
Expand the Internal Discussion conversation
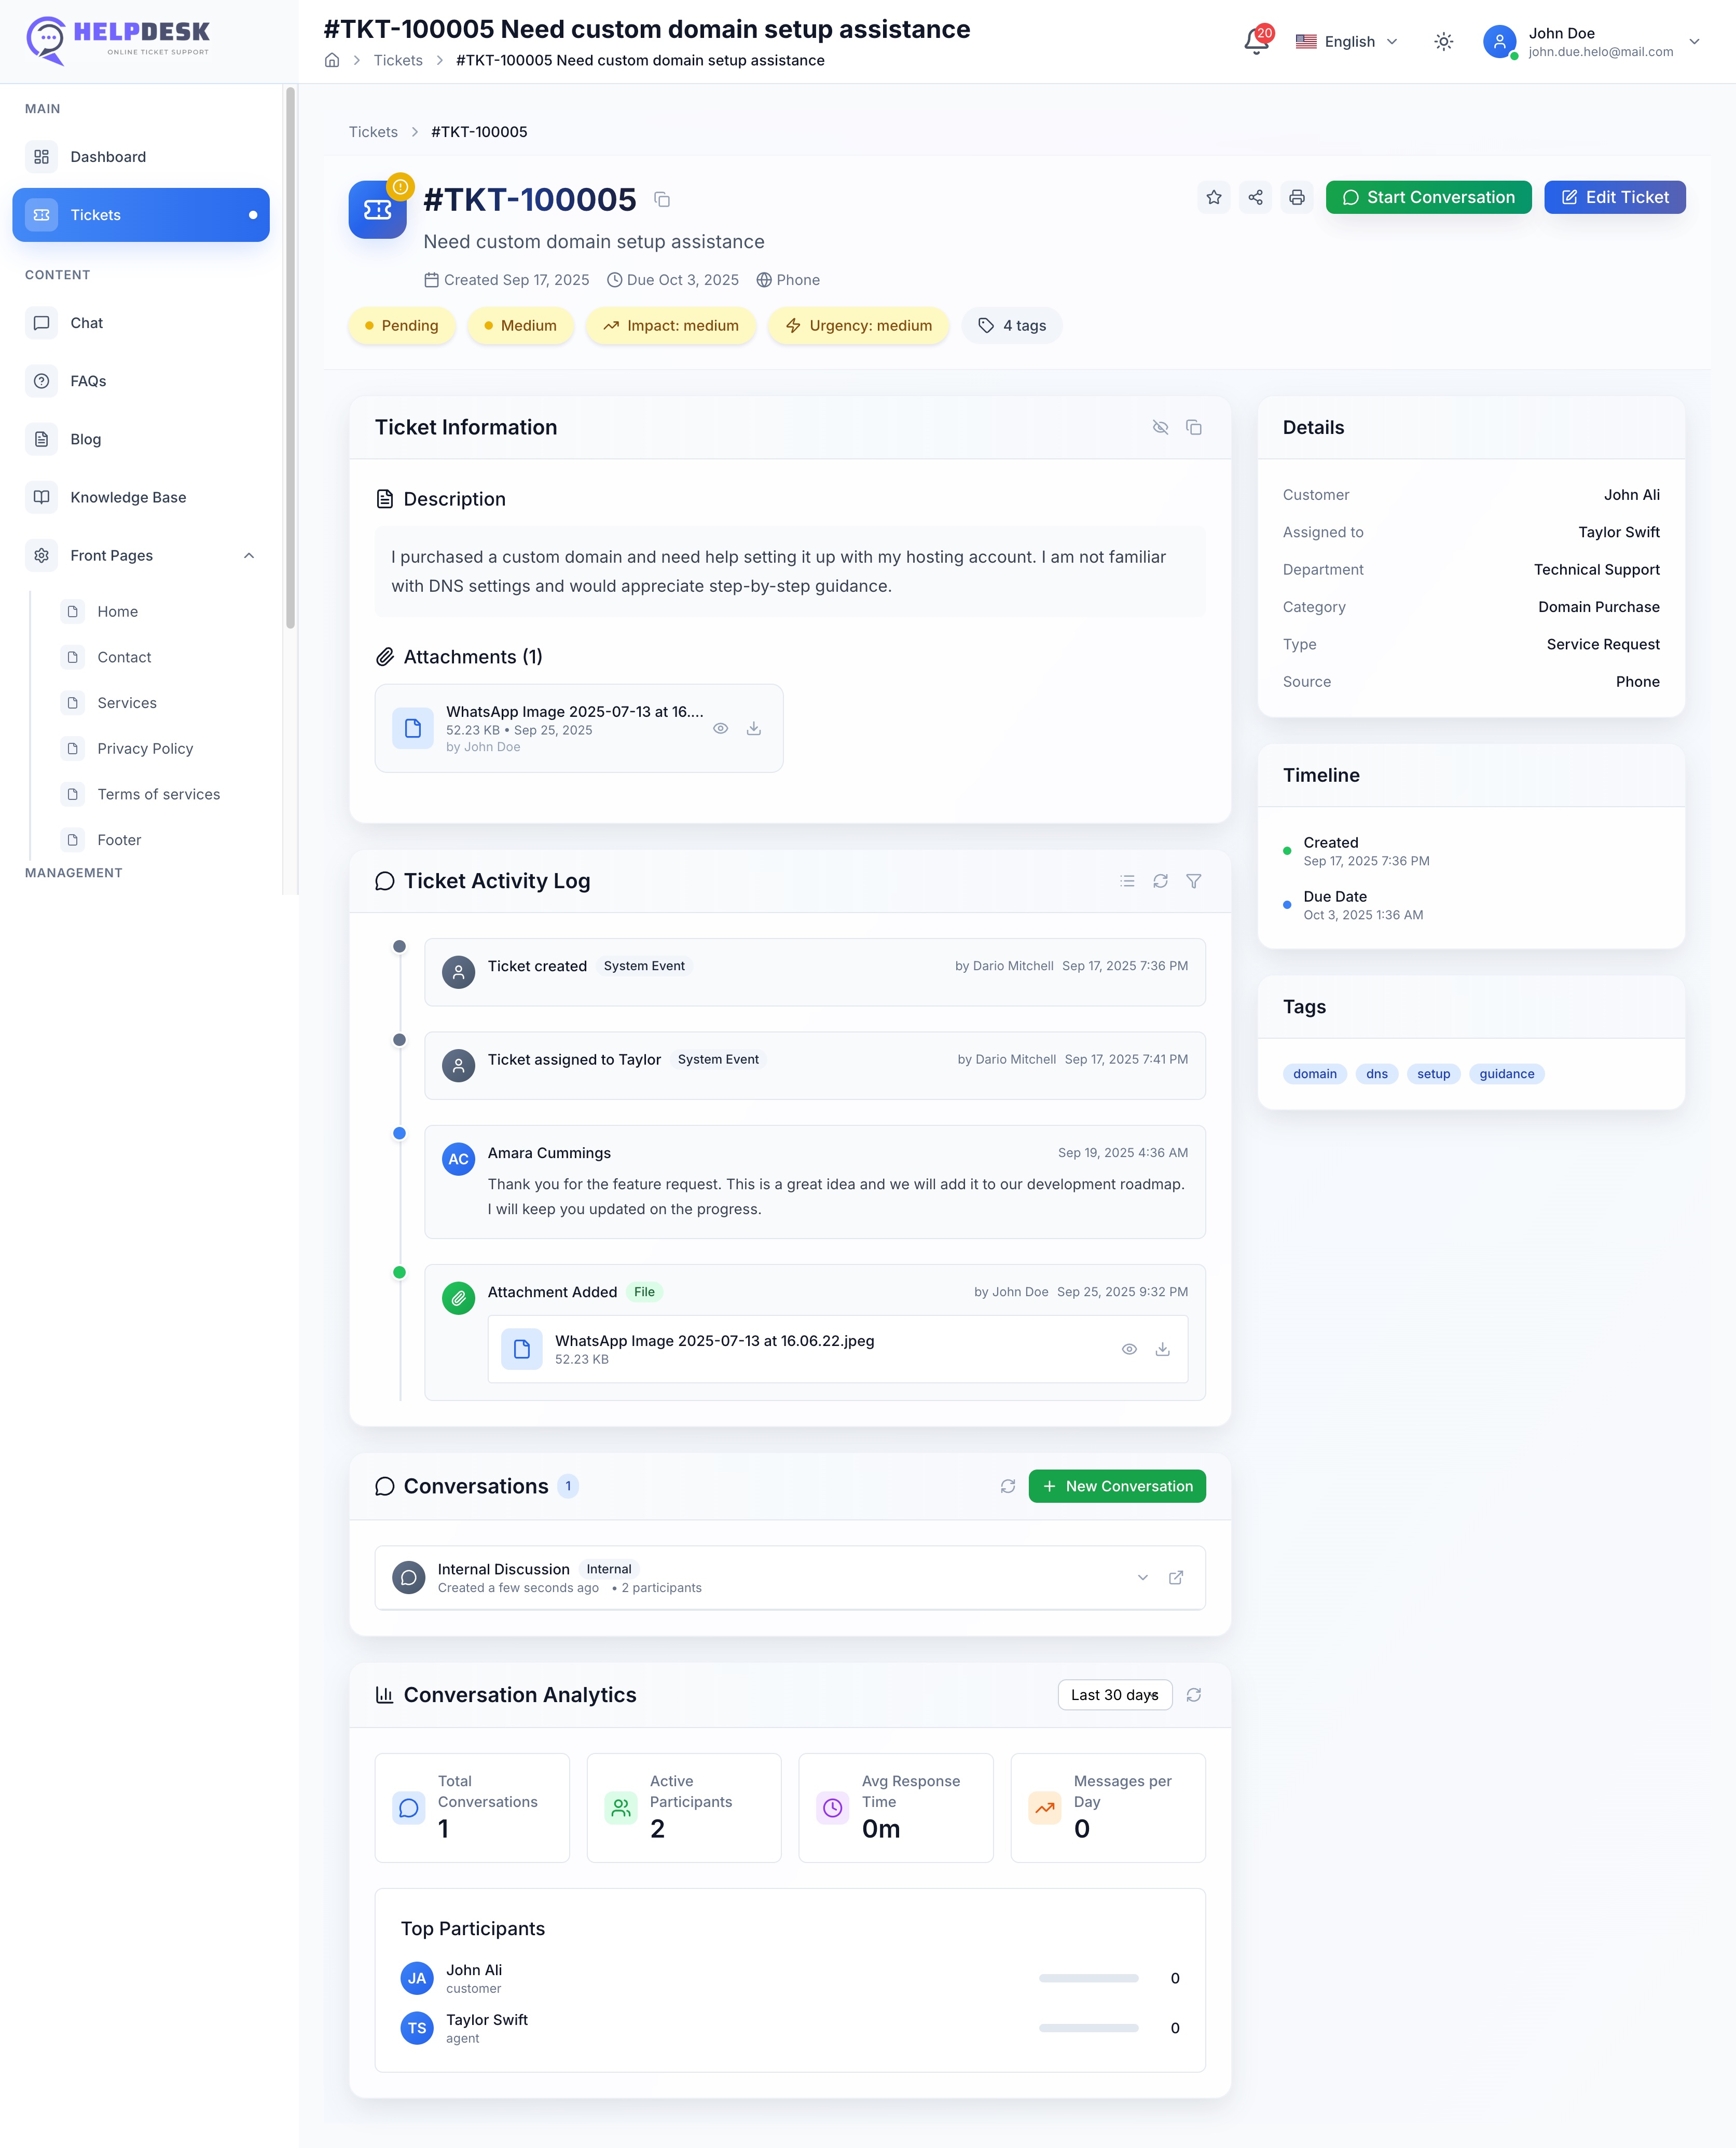pos(1142,1578)
